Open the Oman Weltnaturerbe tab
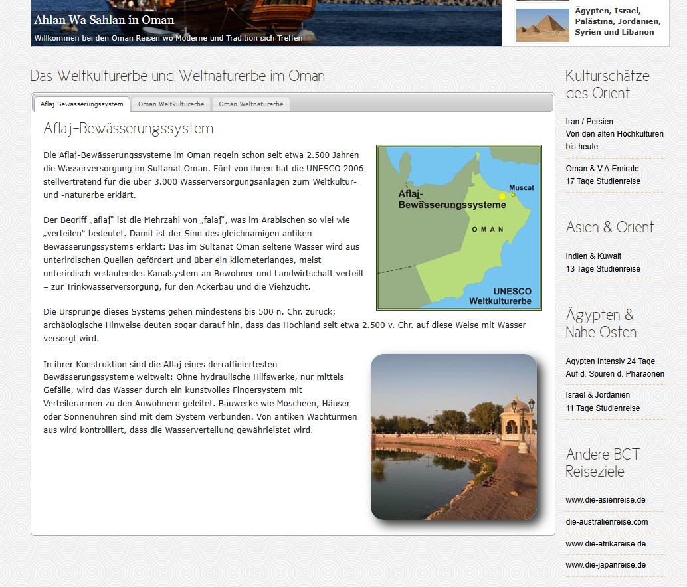687x587 pixels. coord(250,104)
